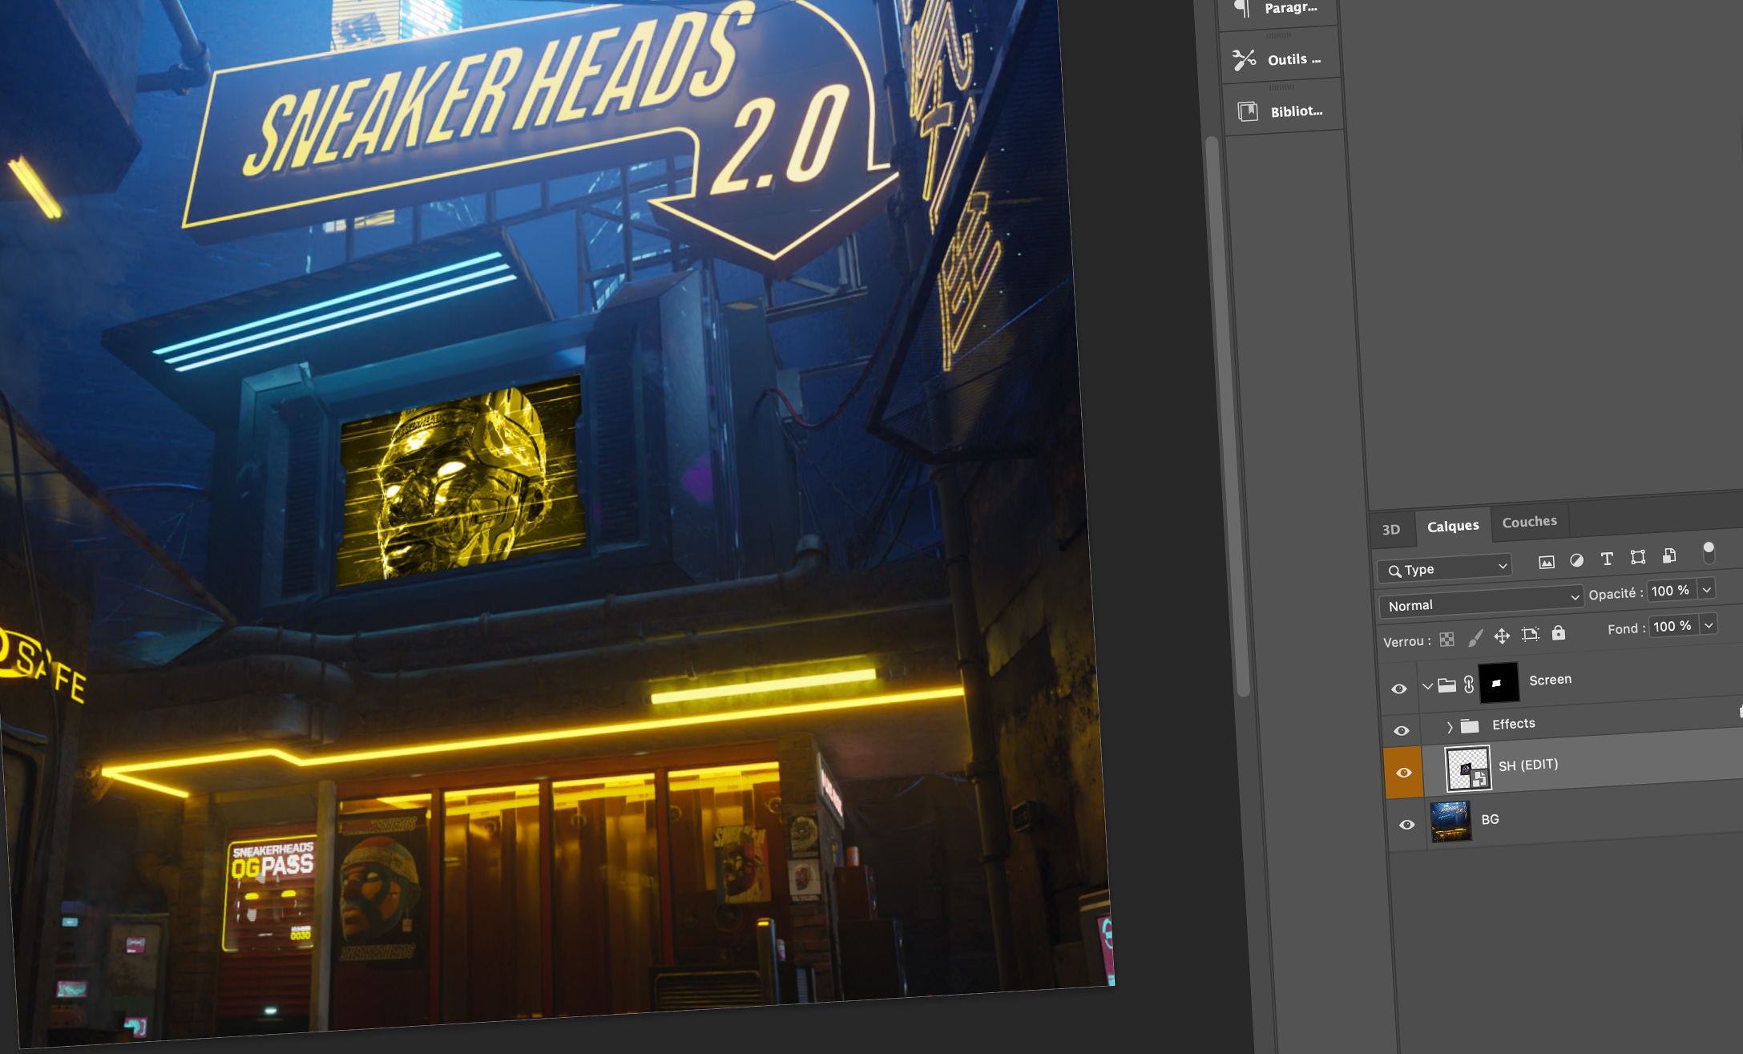Open the Normal blend mode dropdown
The image size is (1743, 1054).
1481,602
